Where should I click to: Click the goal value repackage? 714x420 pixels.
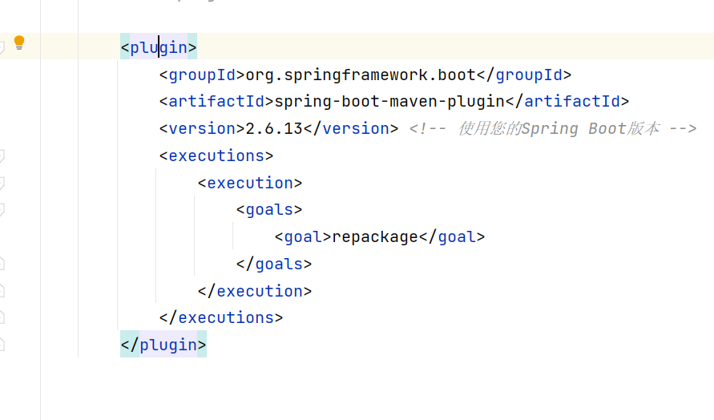[375, 237]
